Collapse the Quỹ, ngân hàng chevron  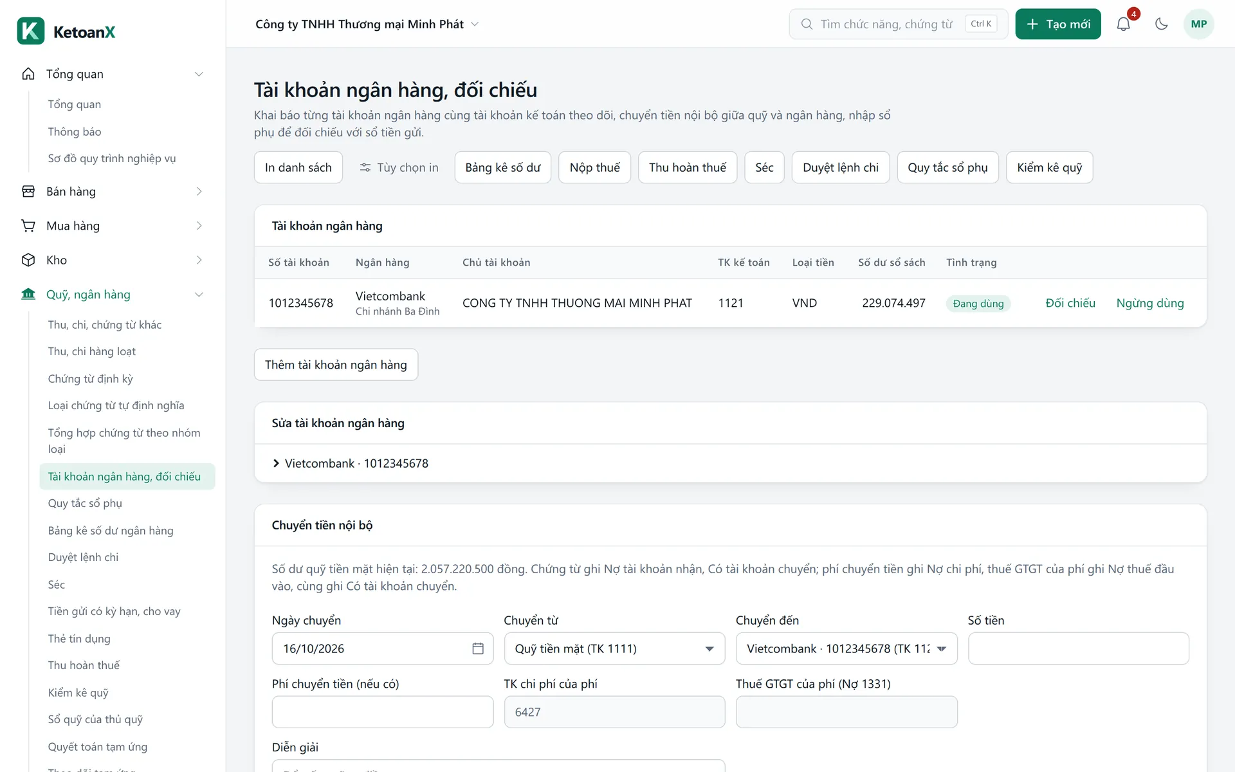click(199, 295)
